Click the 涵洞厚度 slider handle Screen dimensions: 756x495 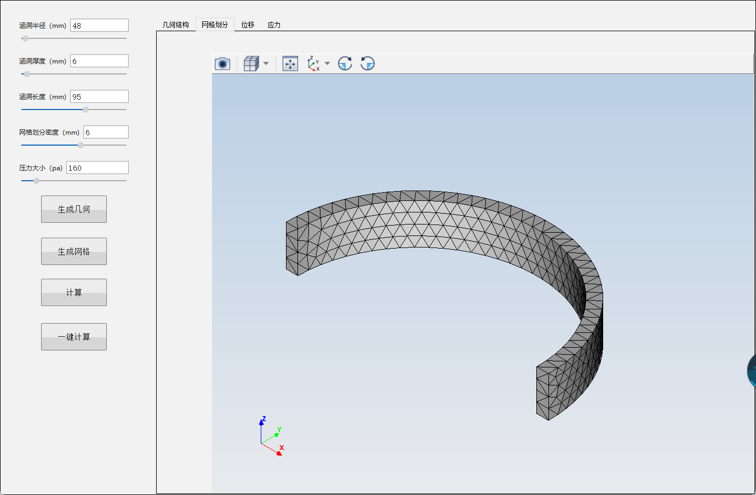(27, 74)
